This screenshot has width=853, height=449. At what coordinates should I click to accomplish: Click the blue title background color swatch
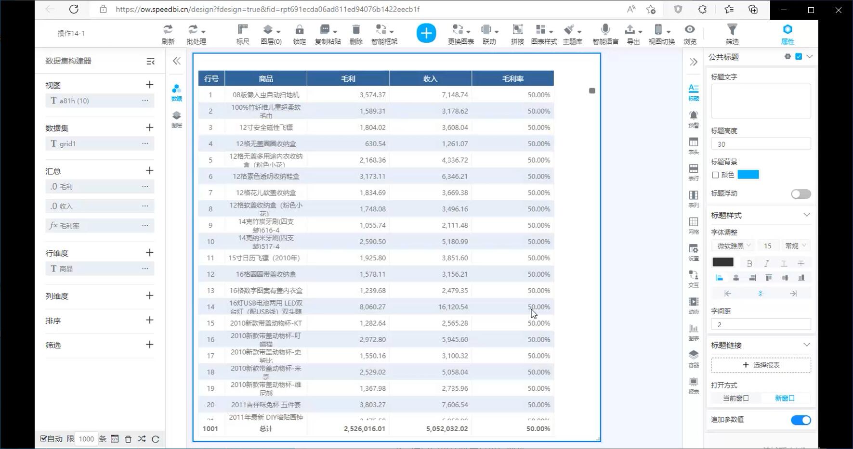[x=748, y=175]
